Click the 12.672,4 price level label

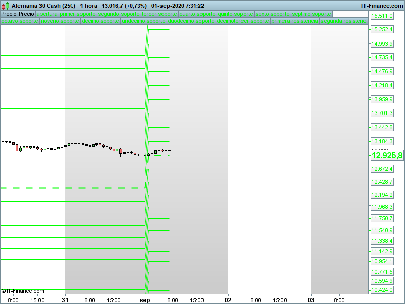[382, 169]
